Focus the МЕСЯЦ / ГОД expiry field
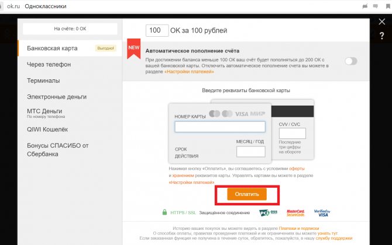 coord(251,152)
